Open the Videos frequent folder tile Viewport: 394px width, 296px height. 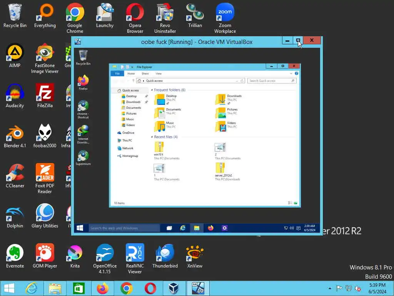point(225,126)
